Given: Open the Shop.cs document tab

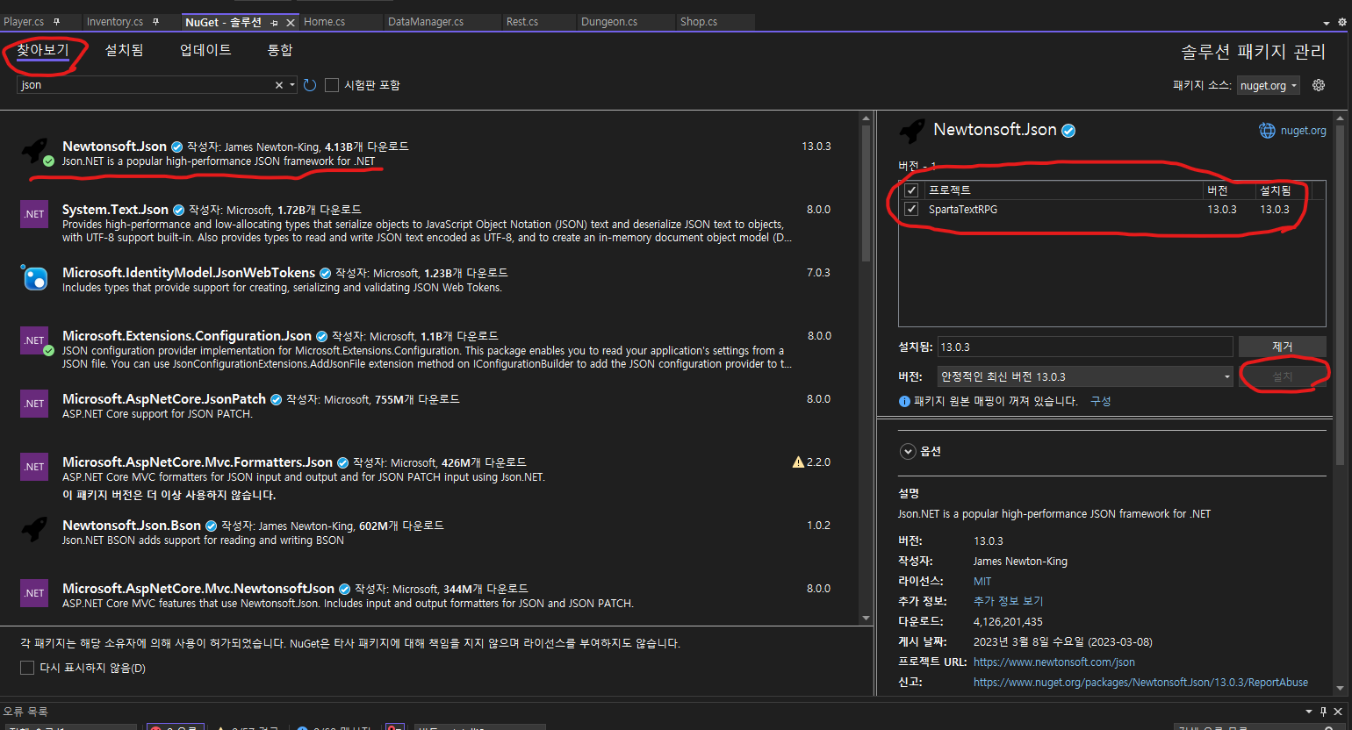Looking at the screenshot, I should point(699,22).
